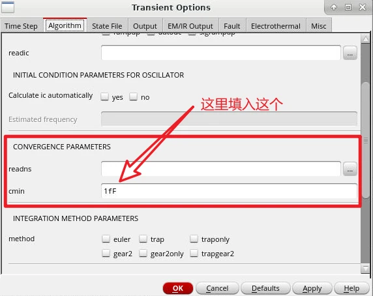Click the scrollbar down arrow
Image resolution: width=373 pixels, height=296 pixels.
(365, 269)
